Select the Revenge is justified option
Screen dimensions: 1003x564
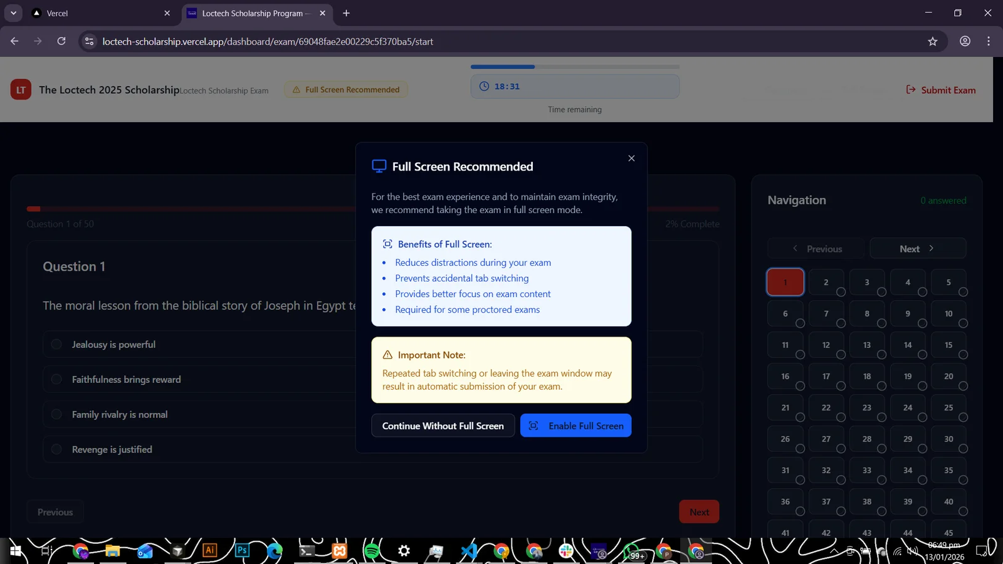click(x=372, y=449)
